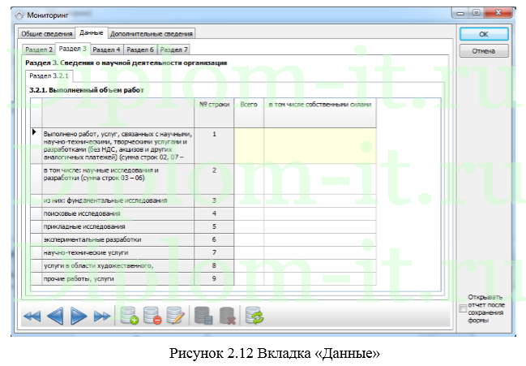Image resolution: width=526 pixels, height=366 pixels.
Task: Go to the next record
Action: (x=79, y=316)
